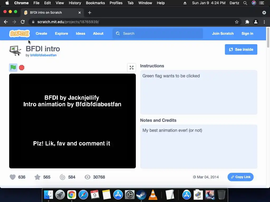Viewport: 270px width, 202px height.
Task: Open Finder from the Dock
Action: 49,195
